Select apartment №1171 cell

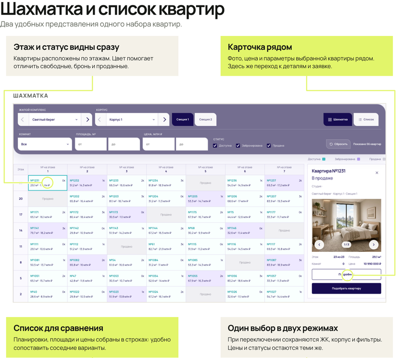coord(47,215)
